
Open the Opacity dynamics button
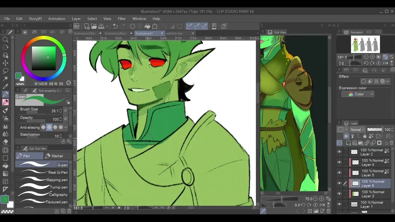[65, 119]
